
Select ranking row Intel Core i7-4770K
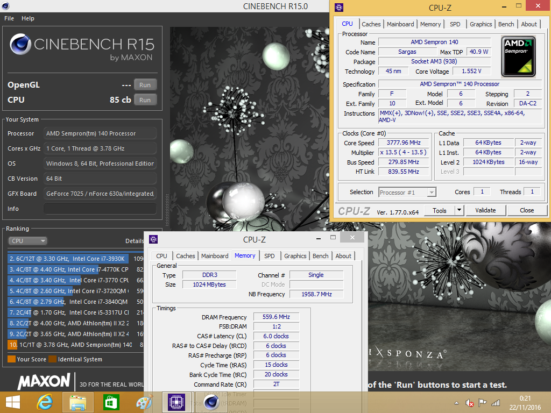click(75, 269)
